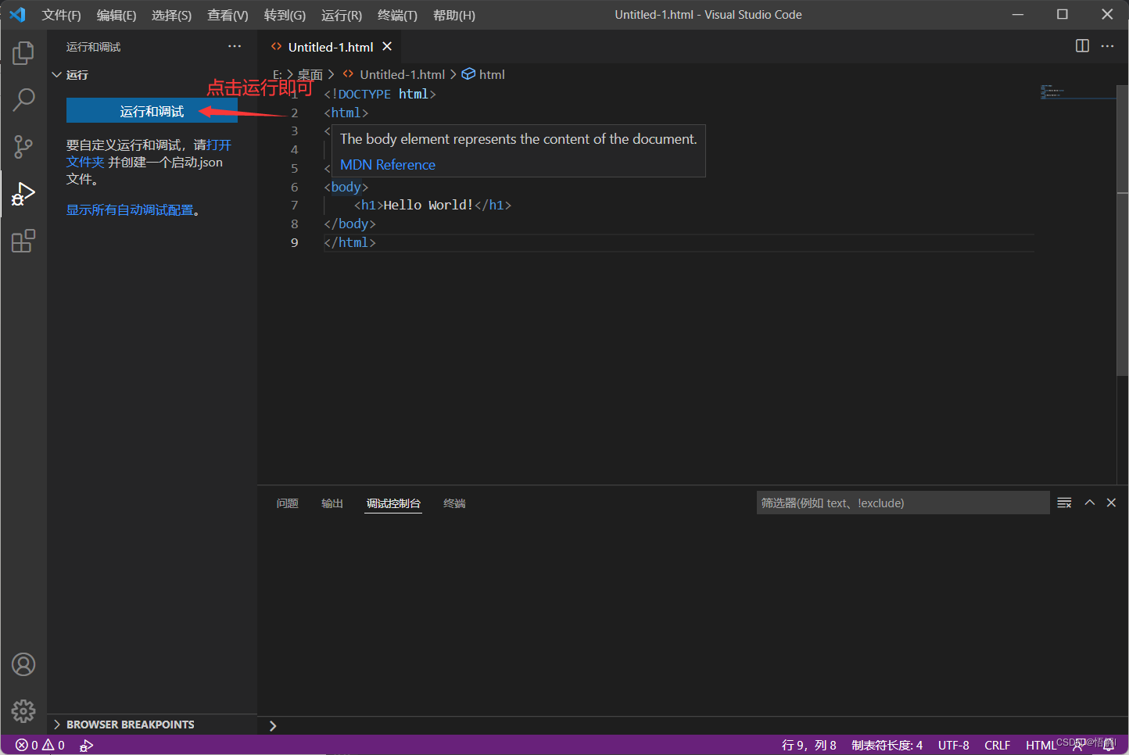This screenshot has height=755, width=1129.
Task: Open the 文件(F) menu
Action: pos(61,15)
